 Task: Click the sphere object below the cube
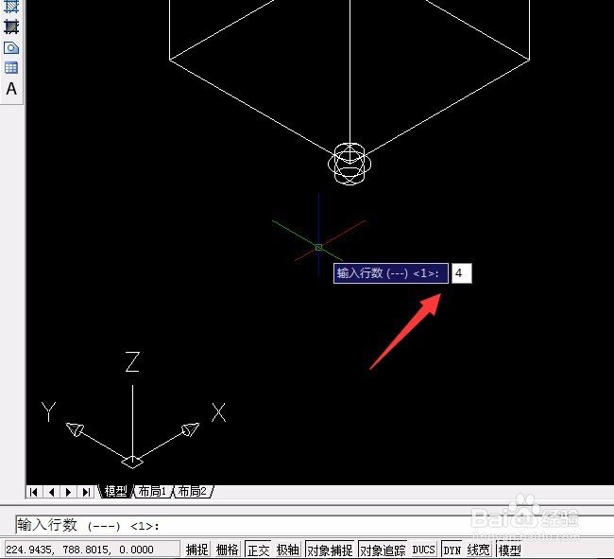pos(350,164)
